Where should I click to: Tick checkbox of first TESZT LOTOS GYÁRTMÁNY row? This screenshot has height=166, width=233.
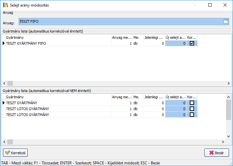coord(192,109)
